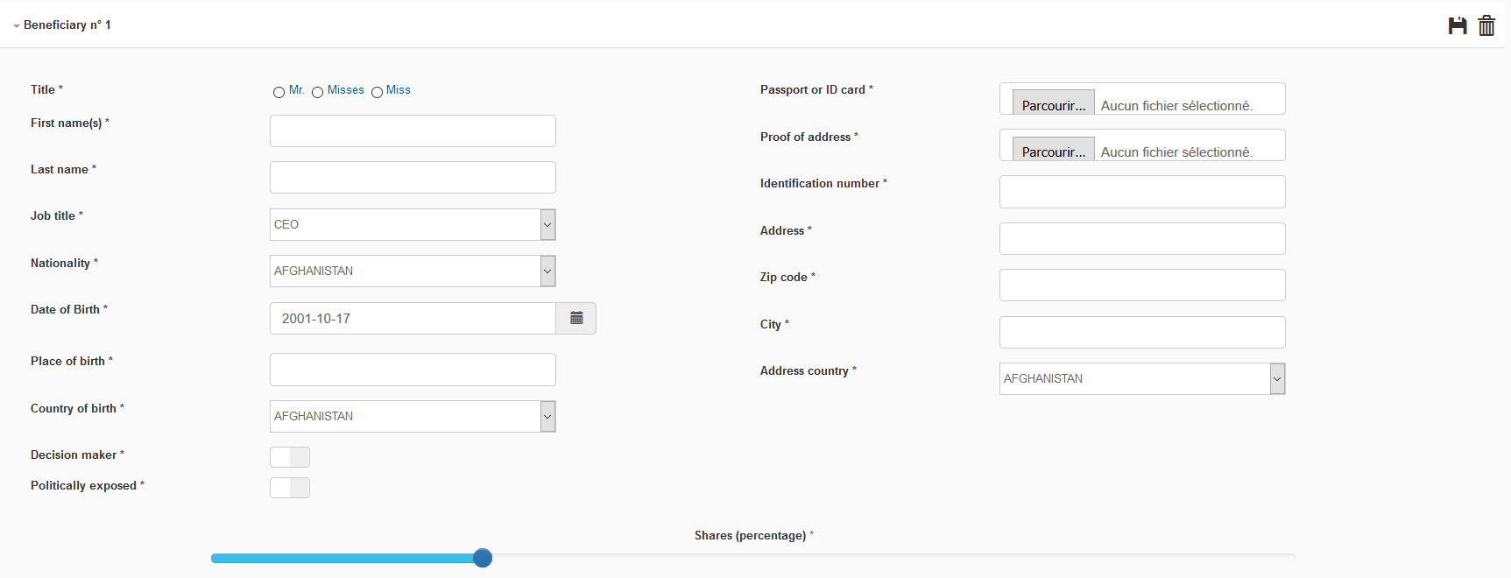This screenshot has height=578, width=1511.
Task: Collapse the Beneficiary n° 1 section
Action: (x=61, y=25)
